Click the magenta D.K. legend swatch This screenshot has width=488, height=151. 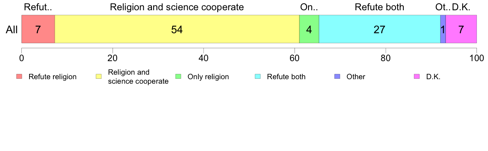pyautogui.click(x=417, y=77)
